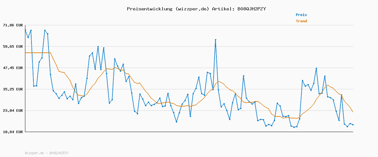Image resolution: width=378 pixels, height=157 pixels.
Task: Select the 59.65 EUR axis label
Action: click(13, 46)
